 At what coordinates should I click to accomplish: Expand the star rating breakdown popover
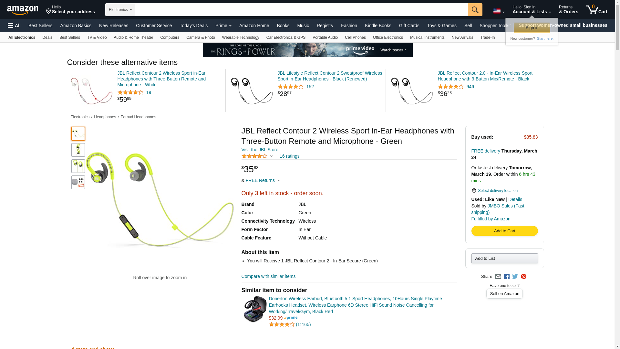(x=271, y=156)
